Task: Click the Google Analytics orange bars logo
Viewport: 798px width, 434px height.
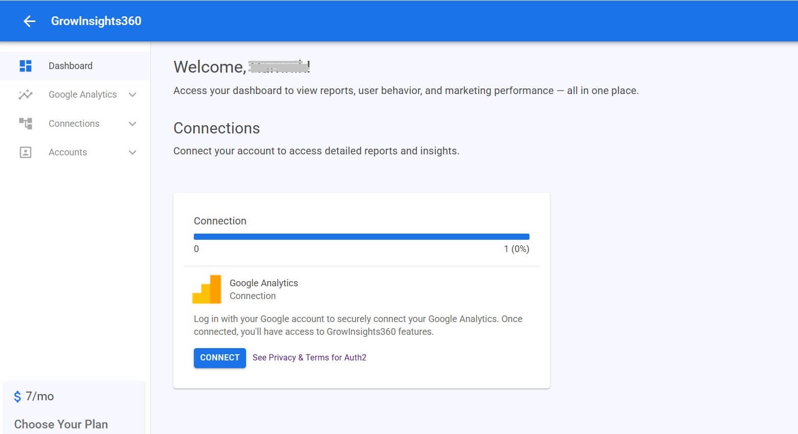Action: 207,289
